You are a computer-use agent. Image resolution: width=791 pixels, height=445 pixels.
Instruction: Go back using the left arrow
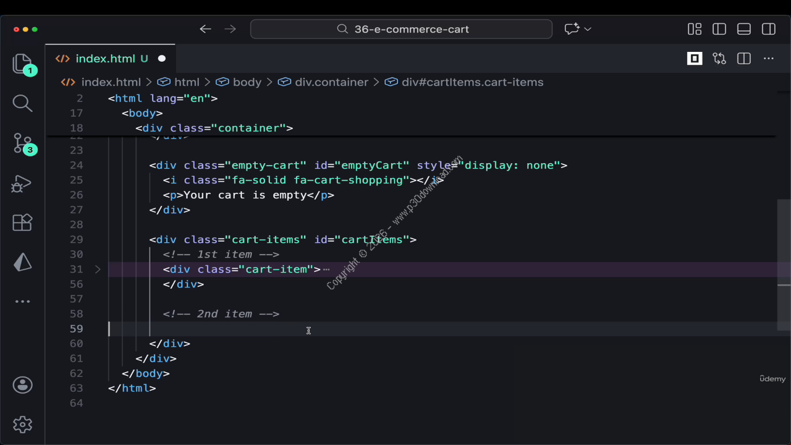[206, 29]
